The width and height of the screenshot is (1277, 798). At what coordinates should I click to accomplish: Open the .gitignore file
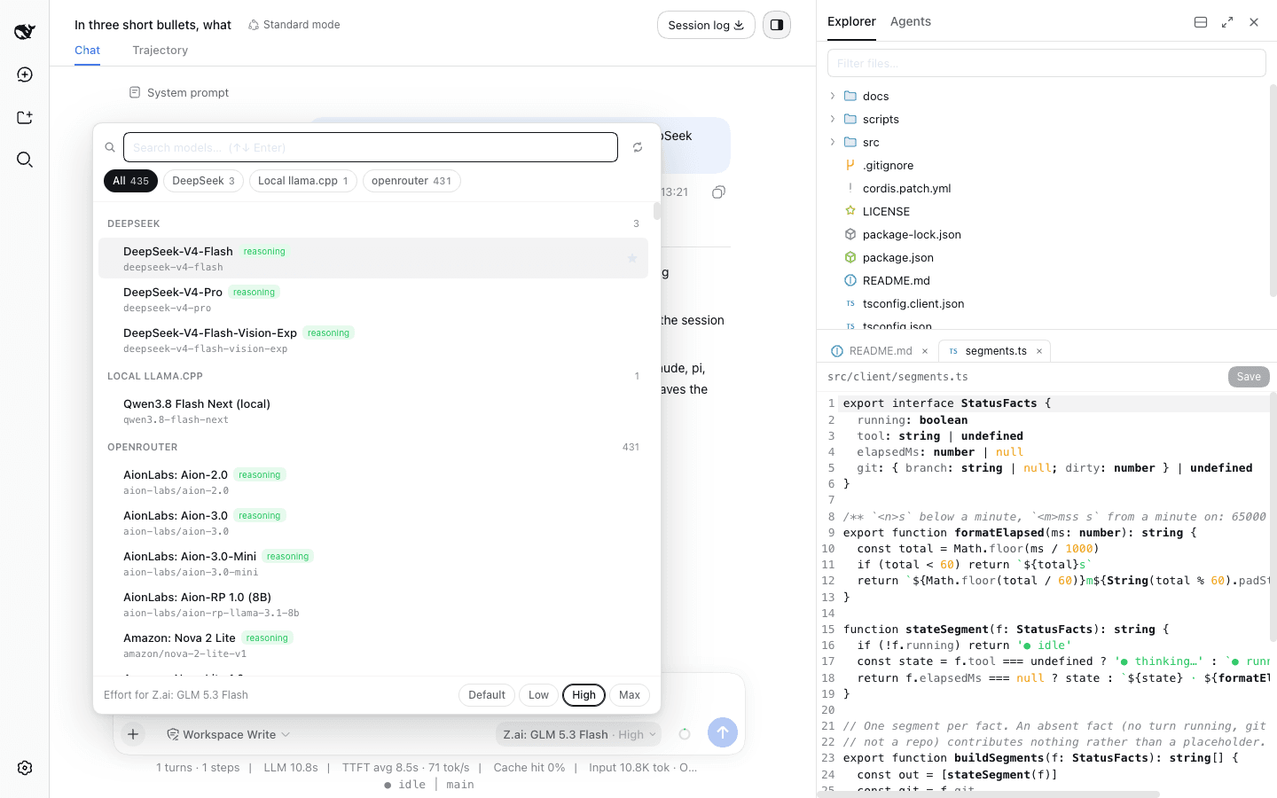(x=888, y=165)
